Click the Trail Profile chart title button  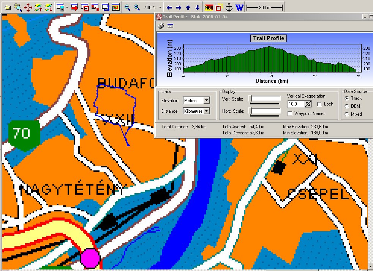pos(268,38)
